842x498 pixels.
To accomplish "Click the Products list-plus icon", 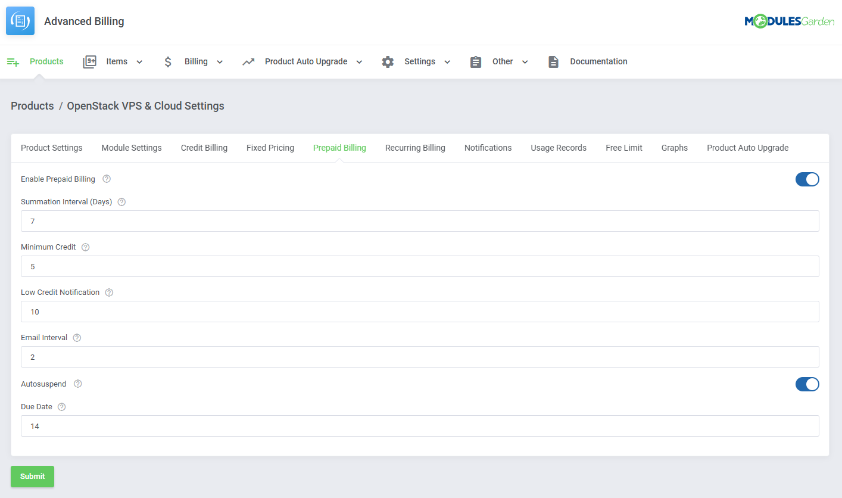I will (x=13, y=62).
